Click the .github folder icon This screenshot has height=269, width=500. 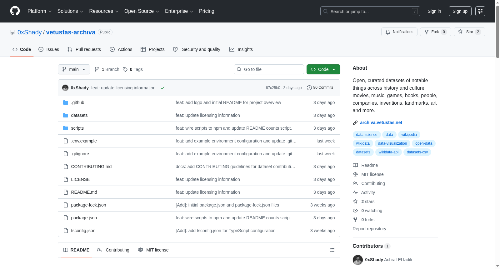coord(66,102)
